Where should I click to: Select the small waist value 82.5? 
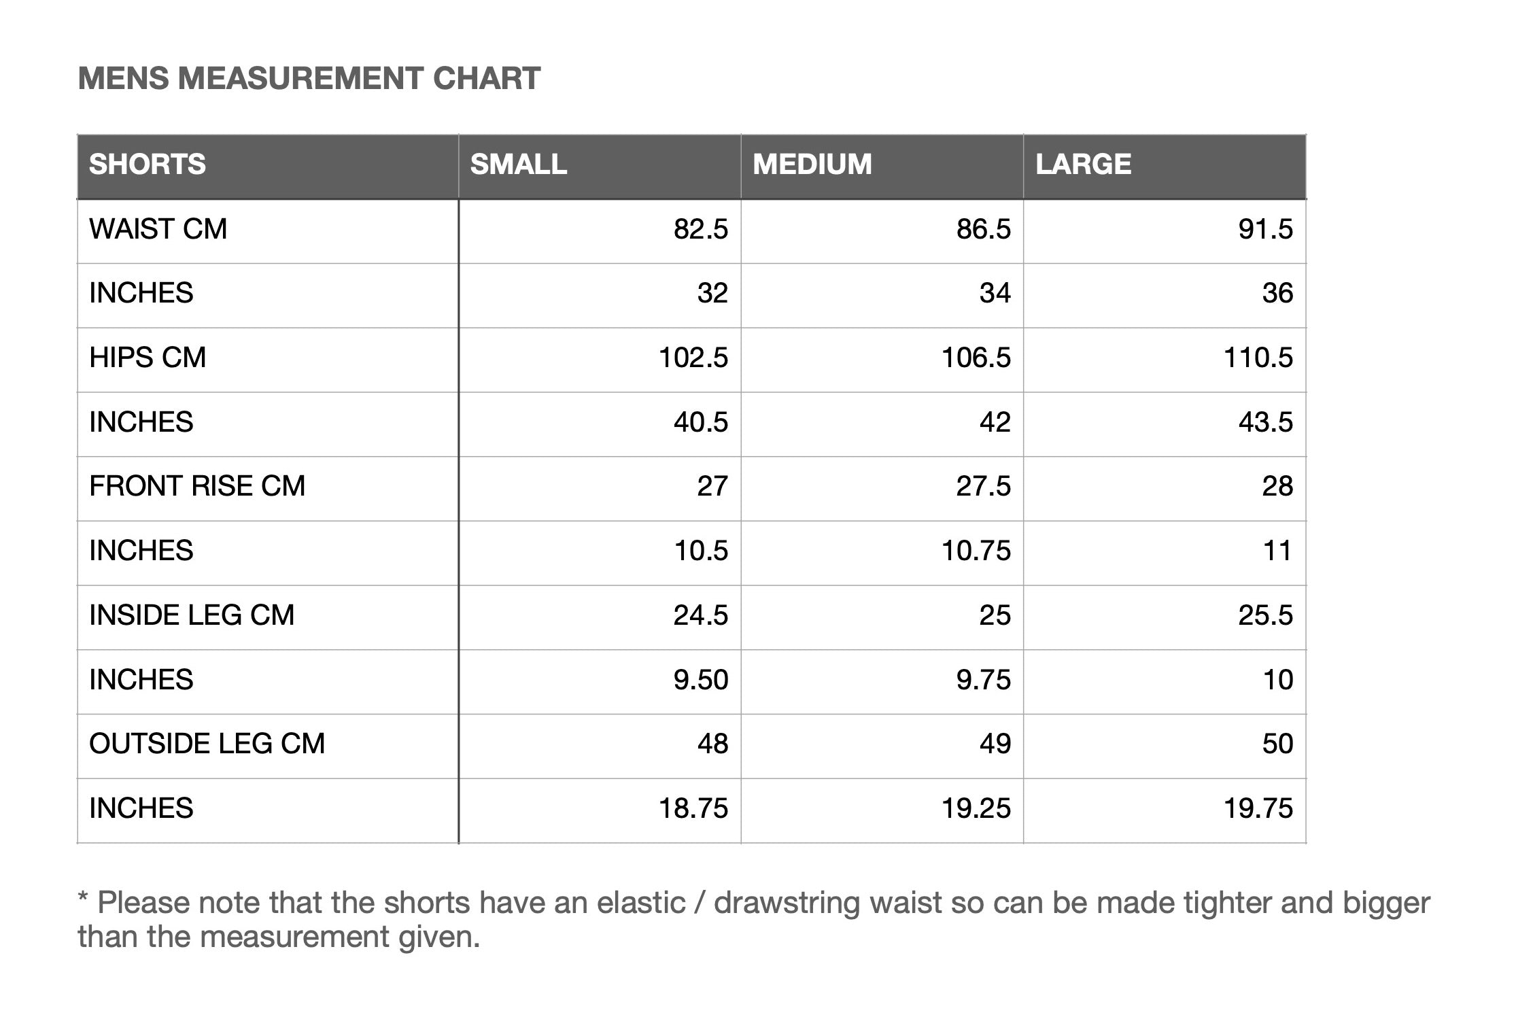[x=701, y=229]
